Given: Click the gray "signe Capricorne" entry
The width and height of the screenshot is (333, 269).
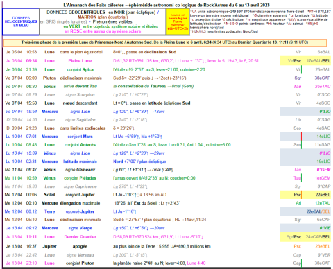Looking at the screenshot, I should (80, 186).
